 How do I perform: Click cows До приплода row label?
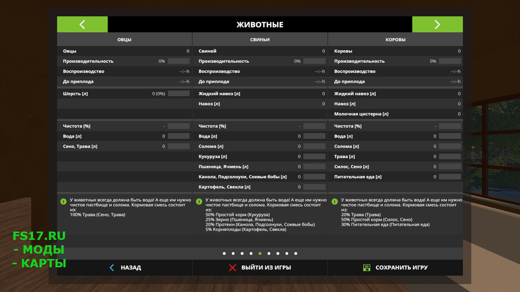tap(349, 82)
